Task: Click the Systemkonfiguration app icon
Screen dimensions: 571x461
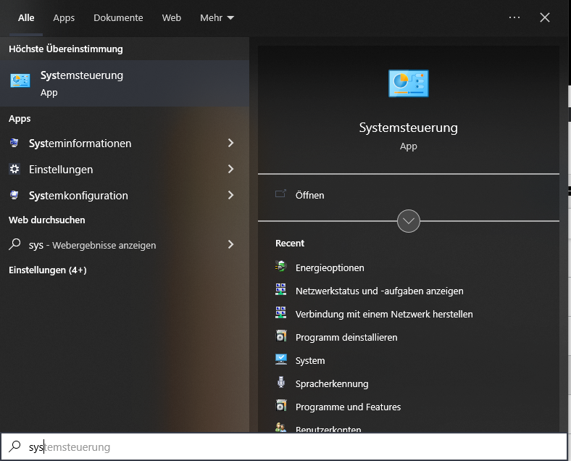Action: (14, 195)
